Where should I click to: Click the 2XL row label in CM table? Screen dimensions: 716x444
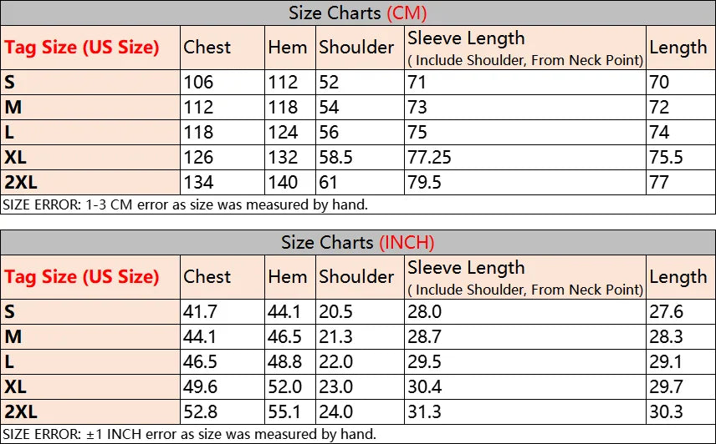21,183
